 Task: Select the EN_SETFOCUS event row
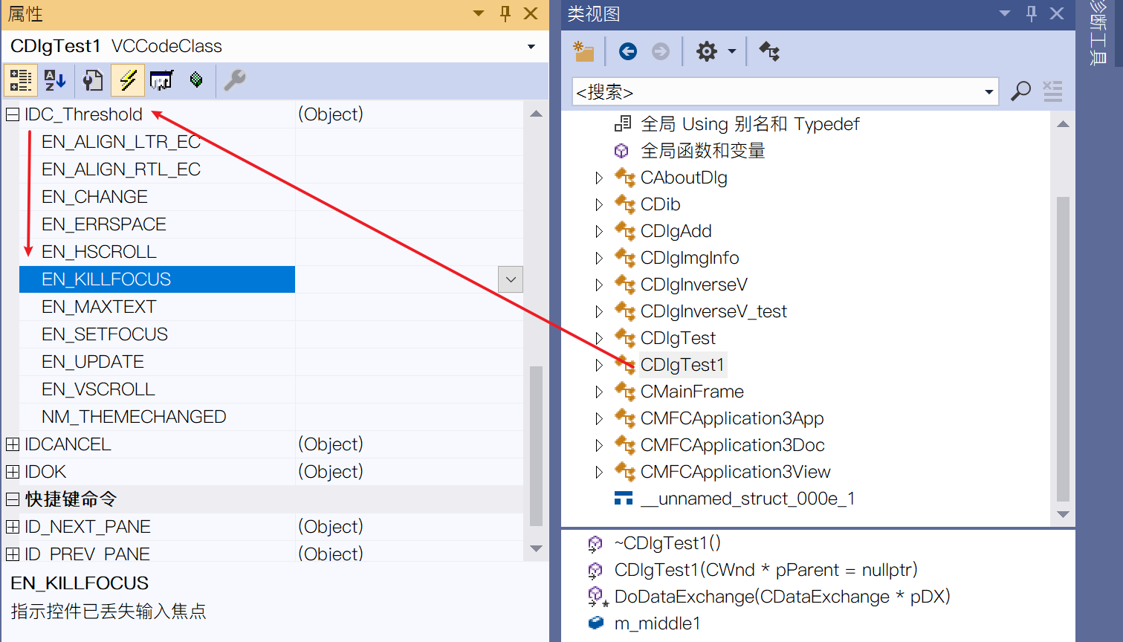pos(271,334)
